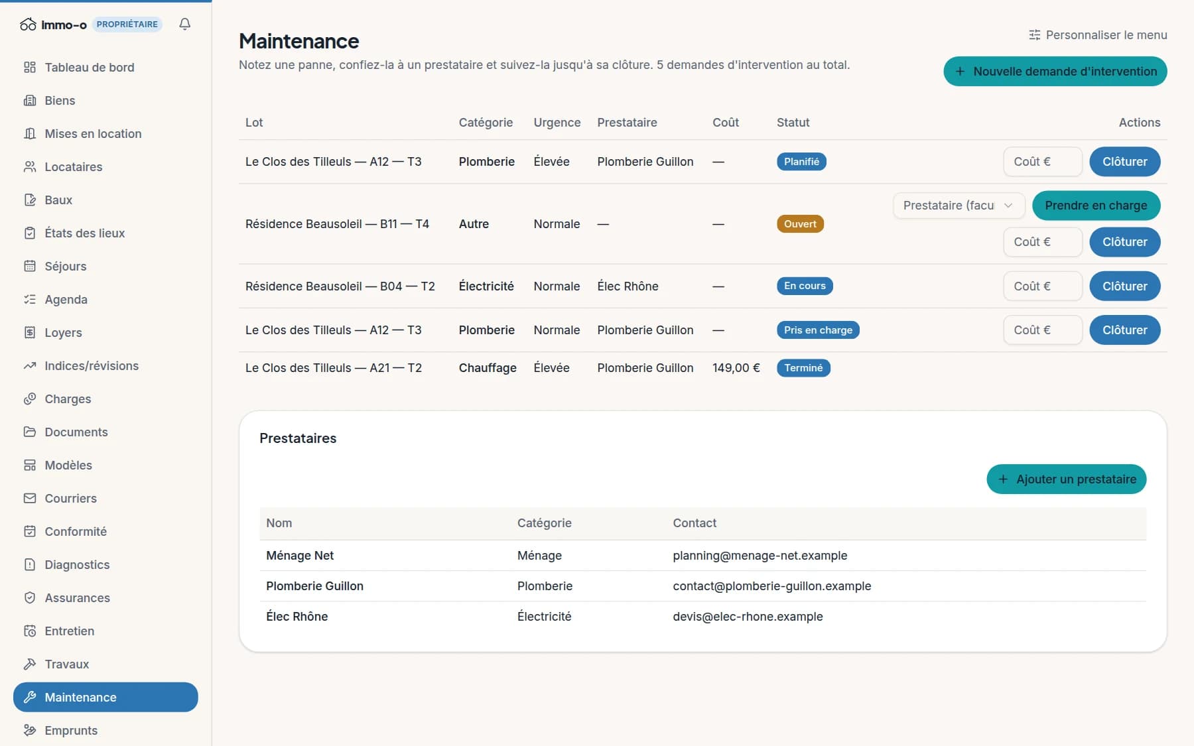Click Personnaliser le menu link
1194x746 pixels.
pos(1098,34)
